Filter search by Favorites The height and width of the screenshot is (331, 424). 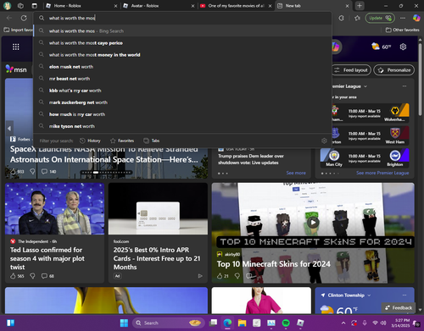(x=122, y=141)
